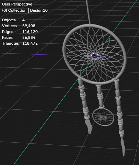Click the Faces count 56,884
This screenshot has height=165, width=139.
(x=29, y=37)
